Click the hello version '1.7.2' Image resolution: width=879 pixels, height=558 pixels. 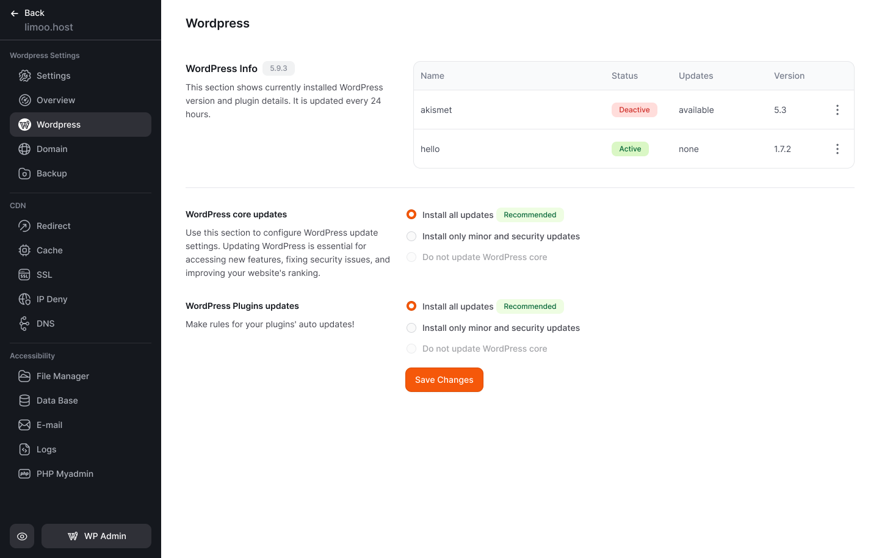783,149
